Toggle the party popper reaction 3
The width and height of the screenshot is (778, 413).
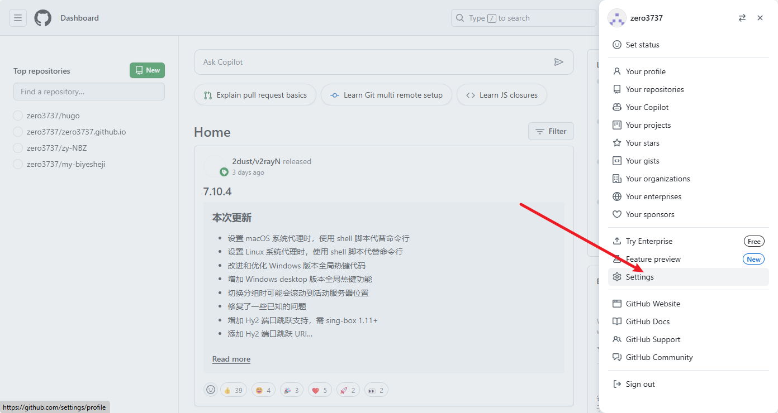tap(291, 390)
